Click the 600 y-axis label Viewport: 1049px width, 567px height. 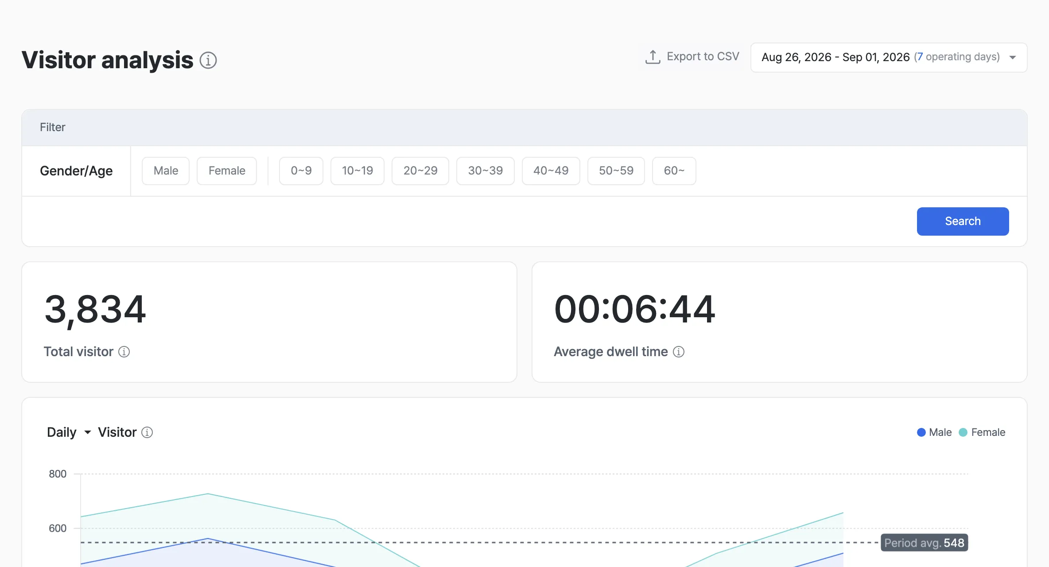tap(58, 528)
